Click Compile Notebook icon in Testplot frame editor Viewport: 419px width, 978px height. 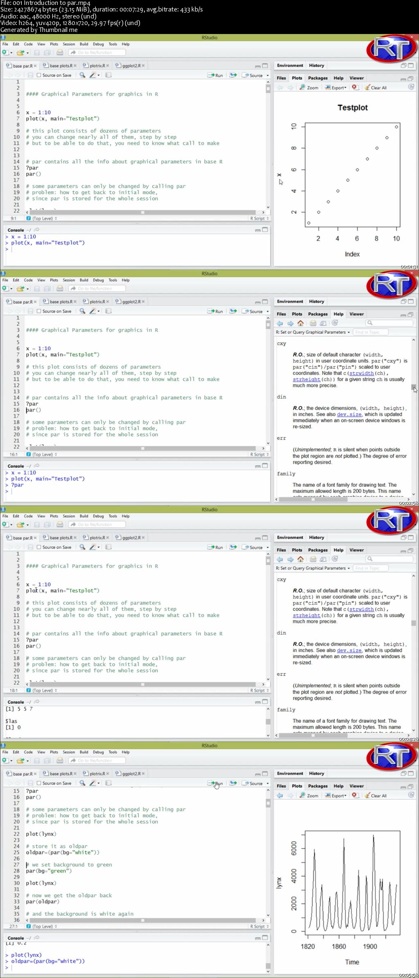(x=108, y=75)
